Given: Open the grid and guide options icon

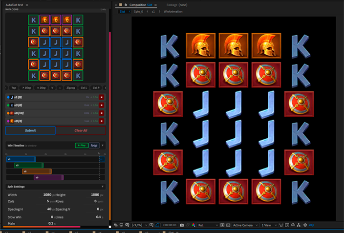Looking at the screenshot, I should (151, 225).
